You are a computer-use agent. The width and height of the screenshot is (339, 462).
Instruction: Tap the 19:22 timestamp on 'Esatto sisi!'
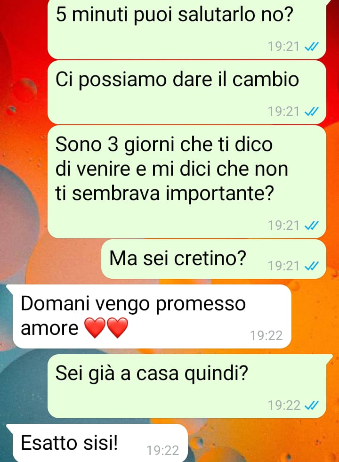(x=162, y=451)
